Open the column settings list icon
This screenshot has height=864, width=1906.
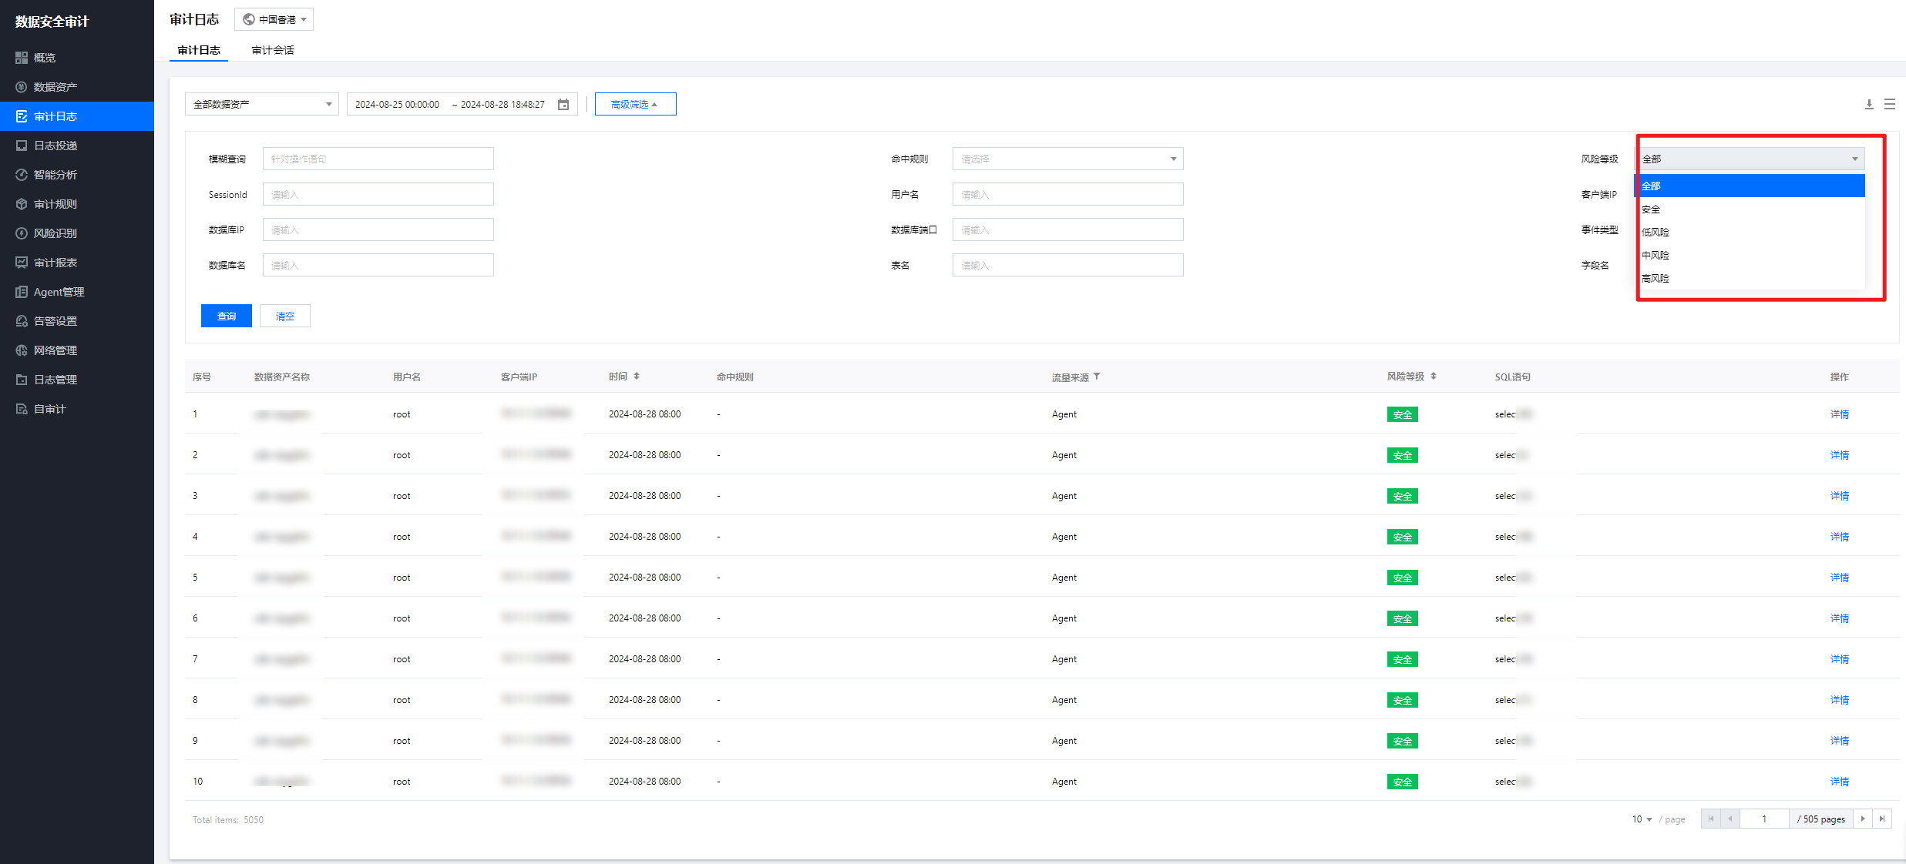tap(1889, 104)
